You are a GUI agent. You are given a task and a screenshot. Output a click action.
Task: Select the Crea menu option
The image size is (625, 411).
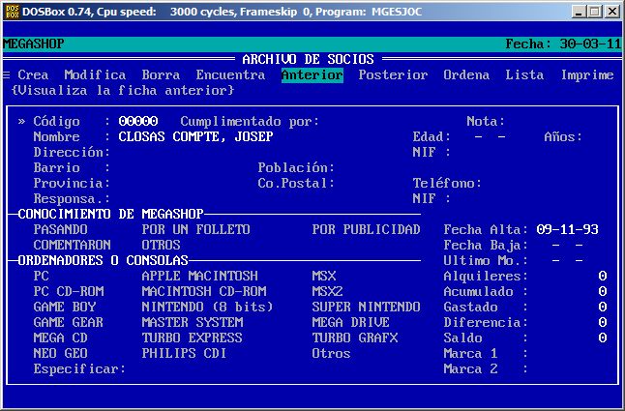pyautogui.click(x=33, y=75)
